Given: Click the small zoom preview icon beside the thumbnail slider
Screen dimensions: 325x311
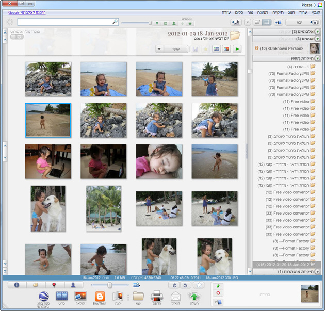Looking at the screenshot, I should click(x=136, y=285).
